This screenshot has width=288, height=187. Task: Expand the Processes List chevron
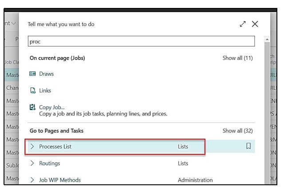pos(32,146)
